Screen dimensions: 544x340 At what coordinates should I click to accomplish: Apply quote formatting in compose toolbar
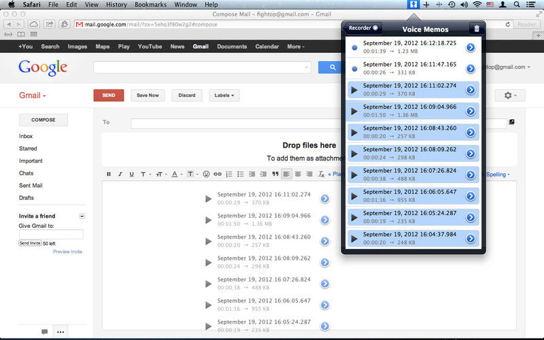275,174
